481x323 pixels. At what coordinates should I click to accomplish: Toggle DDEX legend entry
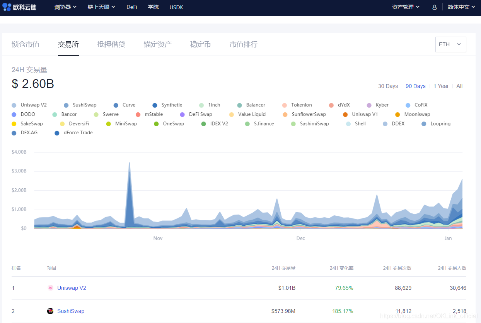[x=393, y=123]
